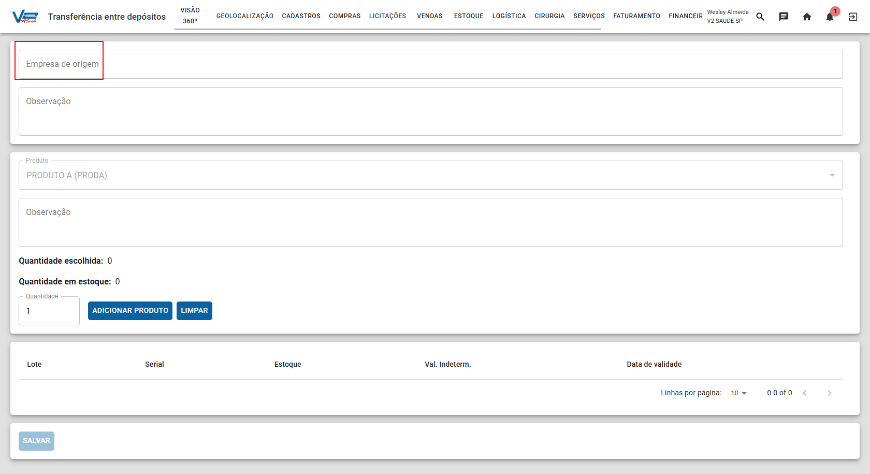Open the FATURAMENTO menu
Viewport: 870px width, 474px height.
tap(637, 16)
